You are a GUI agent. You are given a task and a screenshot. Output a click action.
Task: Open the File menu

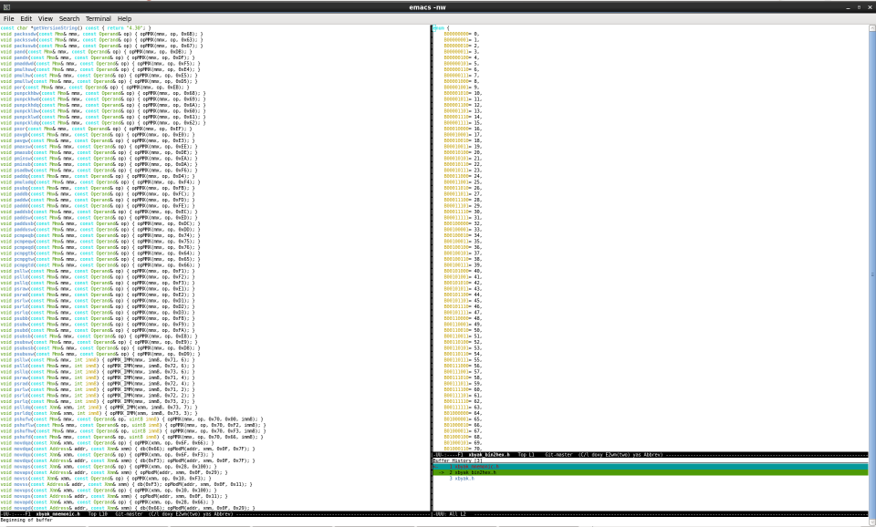pos(8,18)
